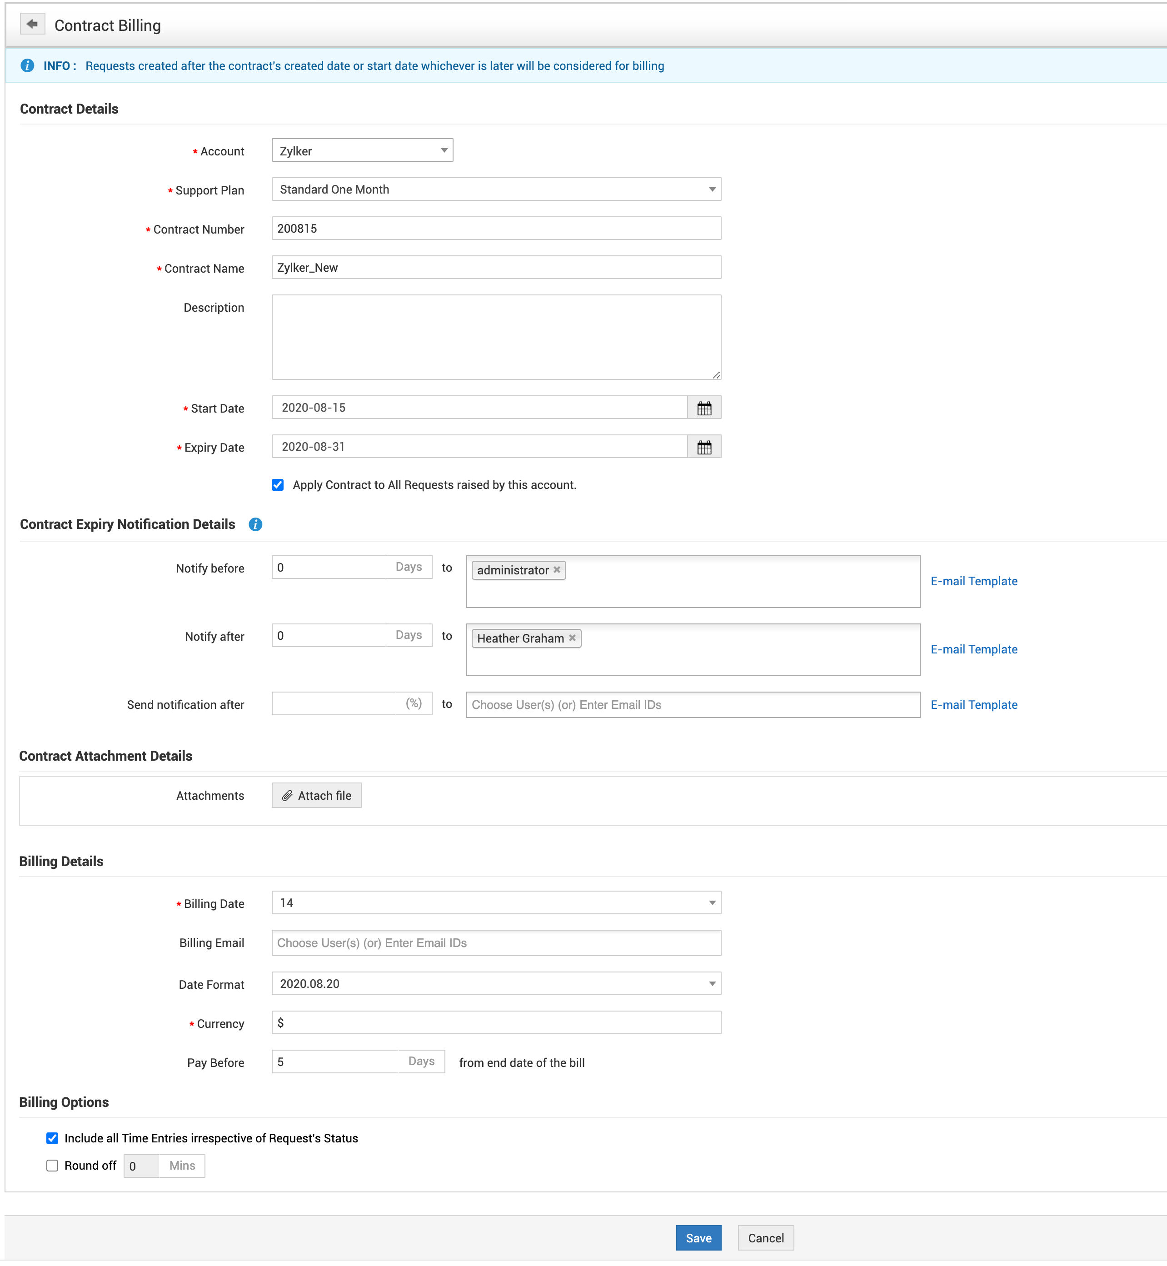Image resolution: width=1167 pixels, height=1266 pixels.
Task: Click the INFO banner icon
Action: click(x=27, y=66)
